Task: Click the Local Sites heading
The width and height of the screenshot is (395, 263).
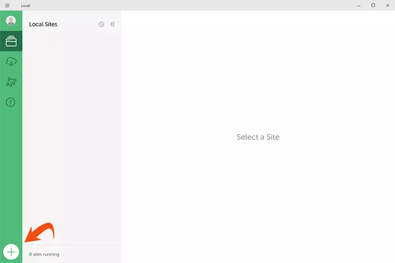Action: point(43,24)
